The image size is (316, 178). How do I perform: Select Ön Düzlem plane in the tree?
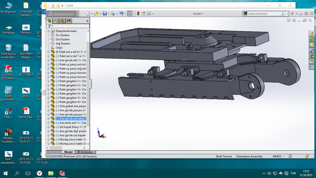(62, 35)
